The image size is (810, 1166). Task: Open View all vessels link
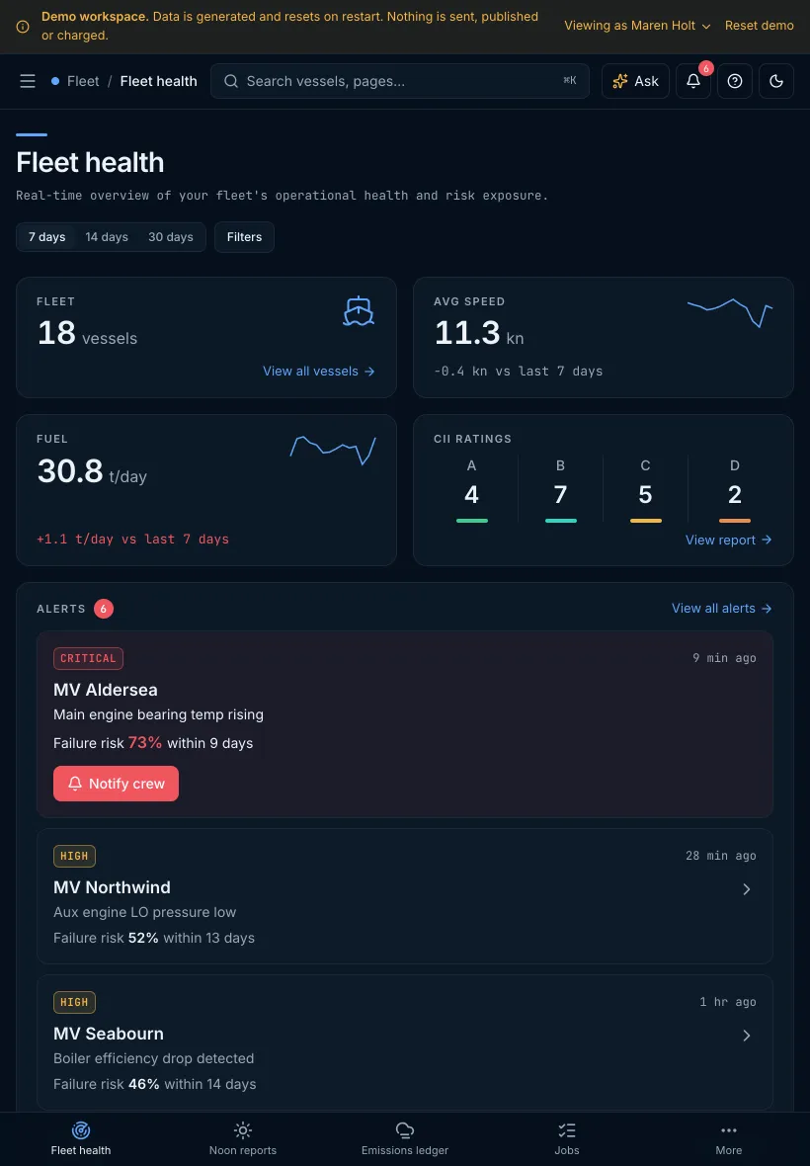(319, 372)
